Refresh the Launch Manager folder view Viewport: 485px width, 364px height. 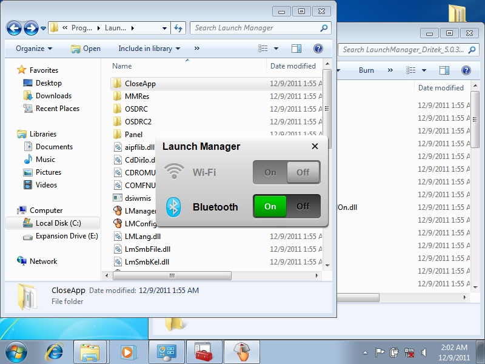point(178,28)
